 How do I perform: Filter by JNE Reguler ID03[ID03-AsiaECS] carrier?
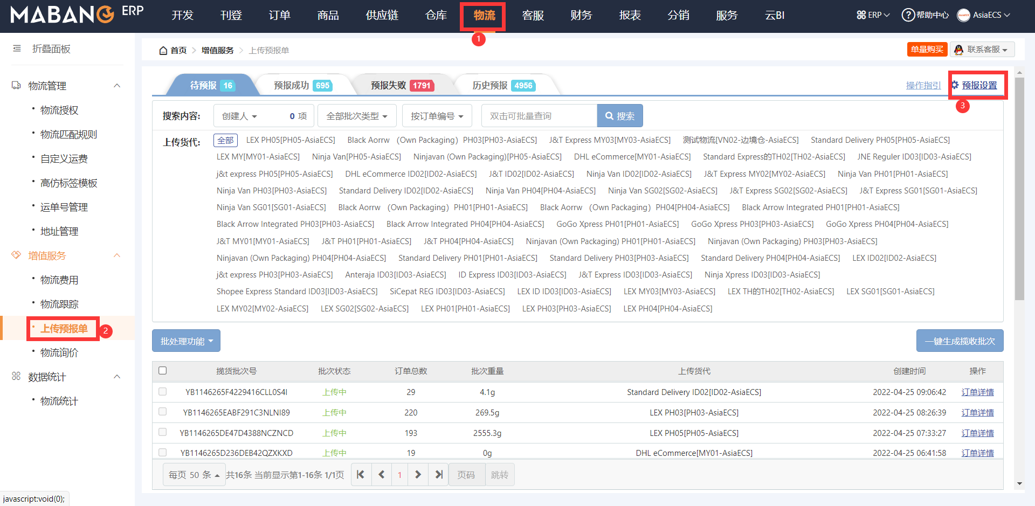[x=914, y=157]
